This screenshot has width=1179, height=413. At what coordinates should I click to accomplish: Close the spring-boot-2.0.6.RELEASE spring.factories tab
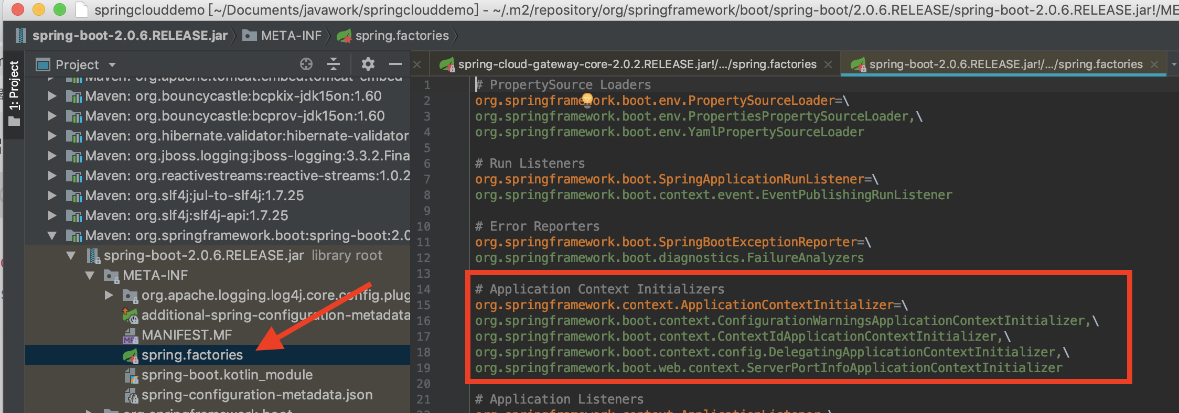1154,64
